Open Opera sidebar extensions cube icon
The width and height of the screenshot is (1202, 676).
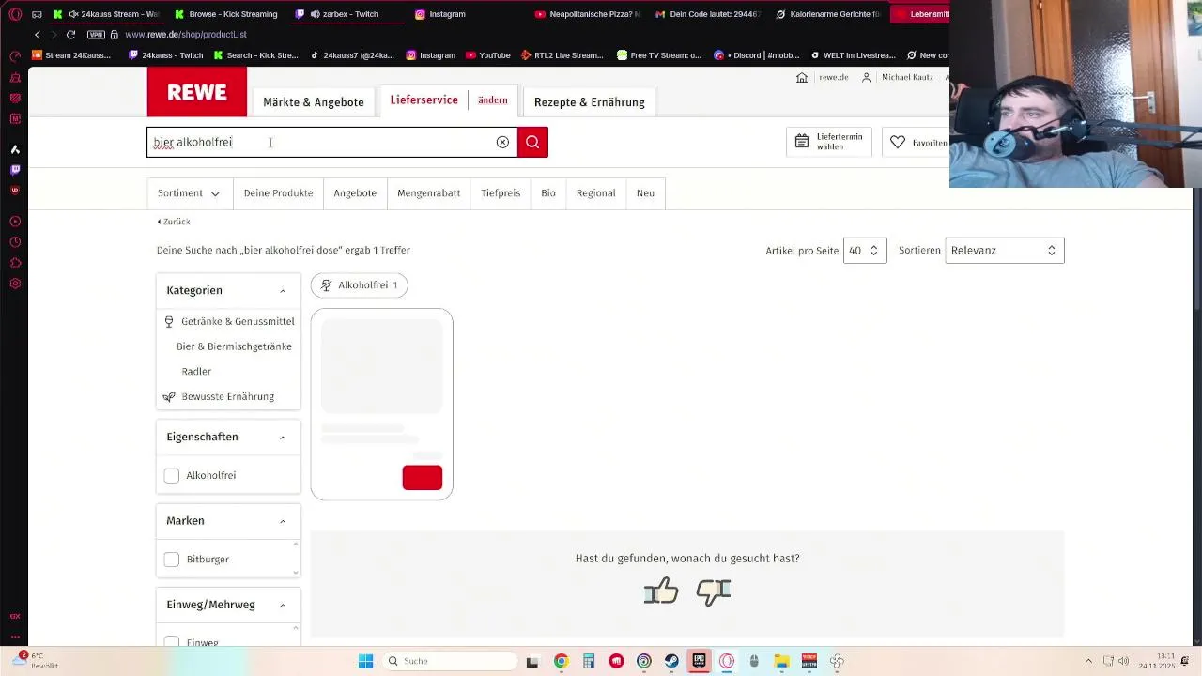point(15,262)
